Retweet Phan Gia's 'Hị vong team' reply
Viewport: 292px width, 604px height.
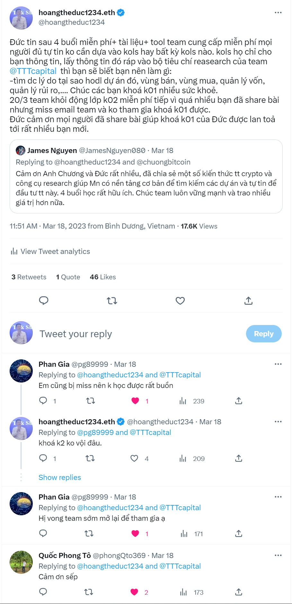click(x=89, y=534)
